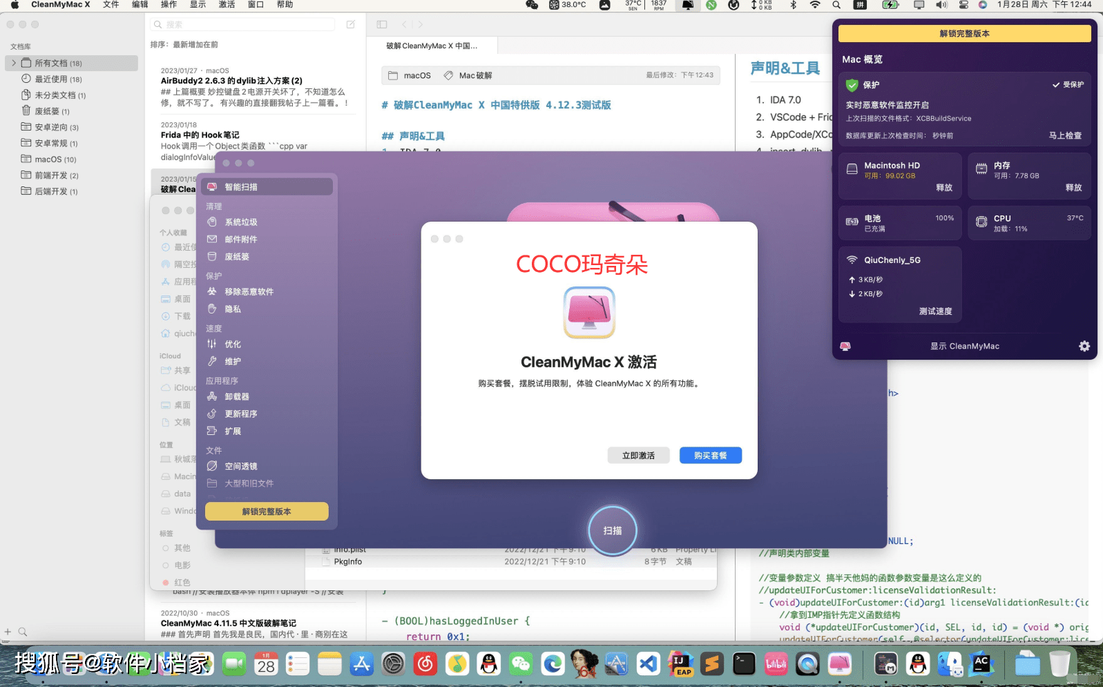The image size is (1103, 687).
Task: Click 解锁完整版本 banner in menu popup
Action: [965, 34]
